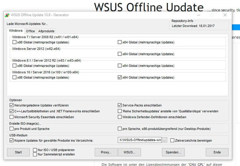
Task: Click the Start button
Action: (x=18, y=152)
